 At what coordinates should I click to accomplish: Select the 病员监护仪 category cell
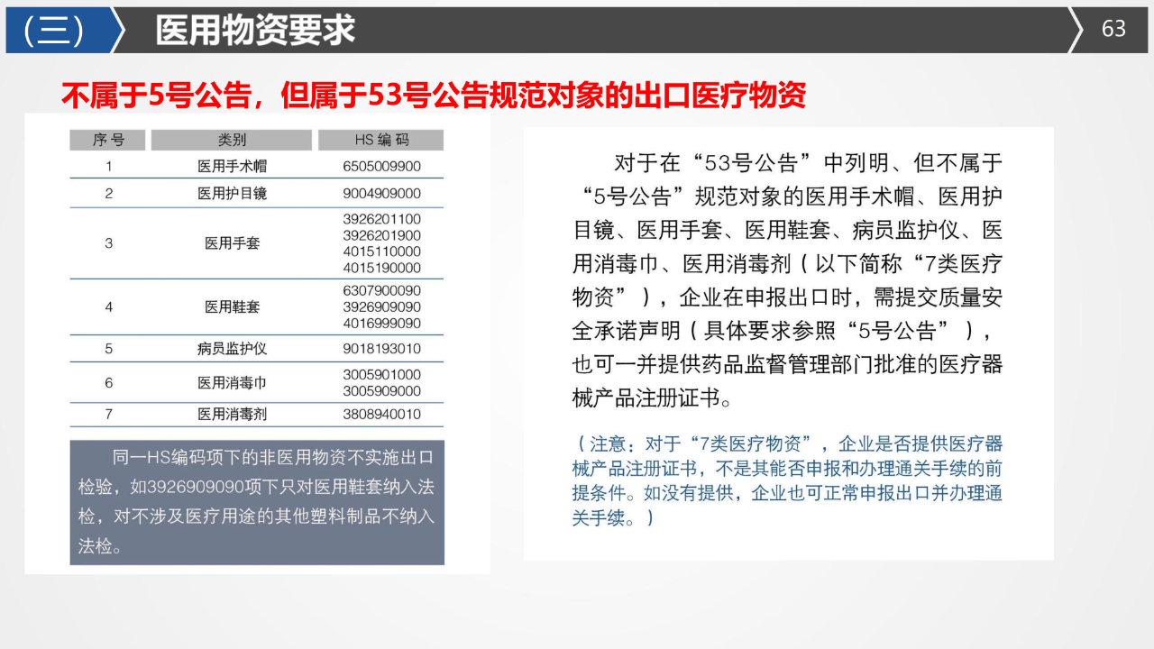pos(232,349)
